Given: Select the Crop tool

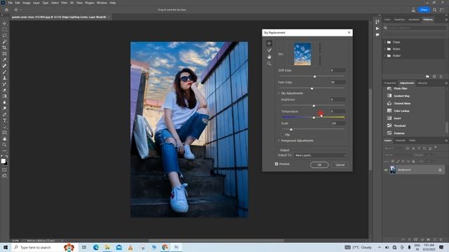Looking at the screenshot, I should tap(4, 48).
